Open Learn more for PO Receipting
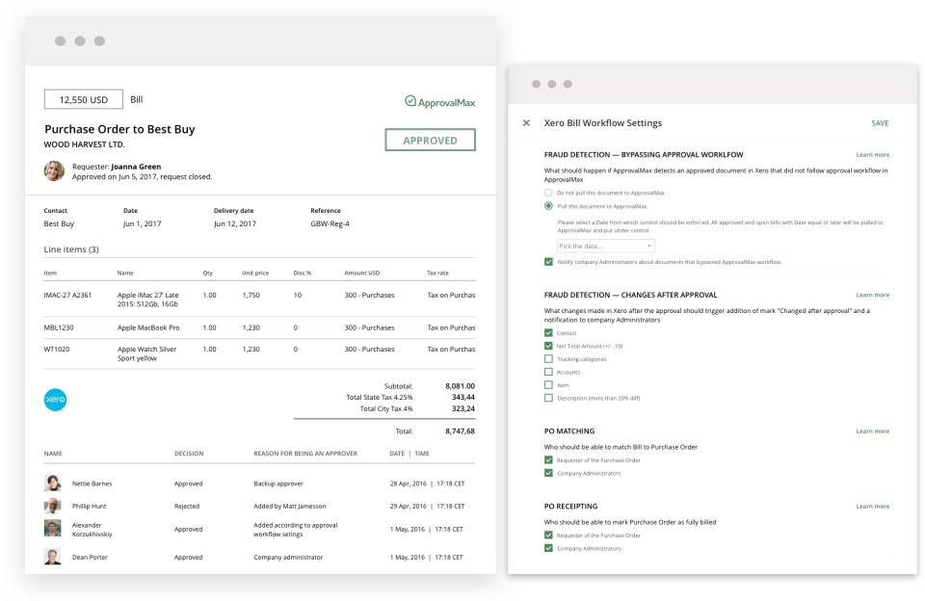The width and height of the screenshot is (925, 601). click(x=873, y=506)
